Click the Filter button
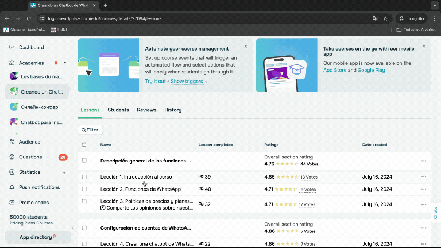 pyautogui.click(x=90, y=130)
